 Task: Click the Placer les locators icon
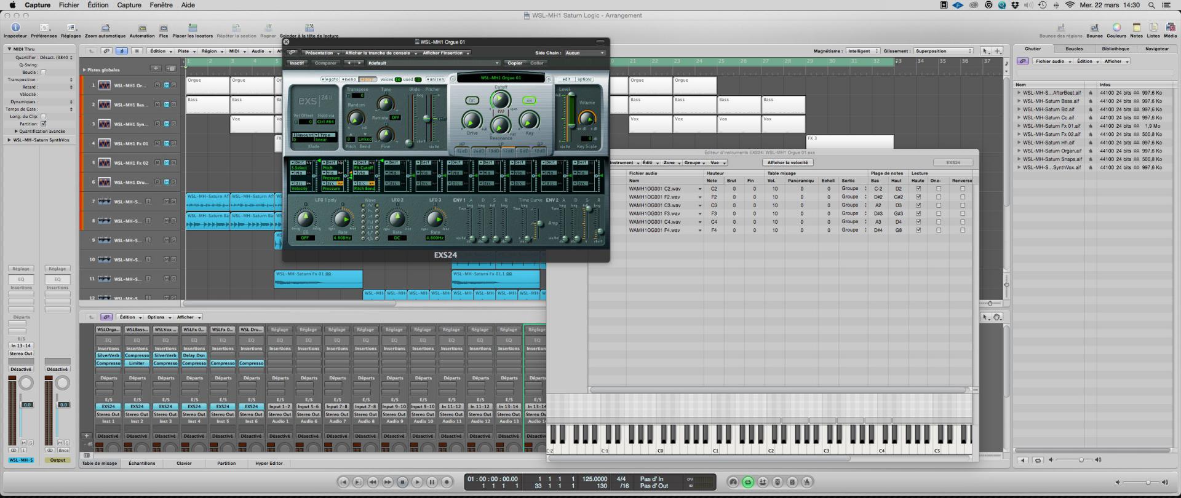(x=193, y=28)
